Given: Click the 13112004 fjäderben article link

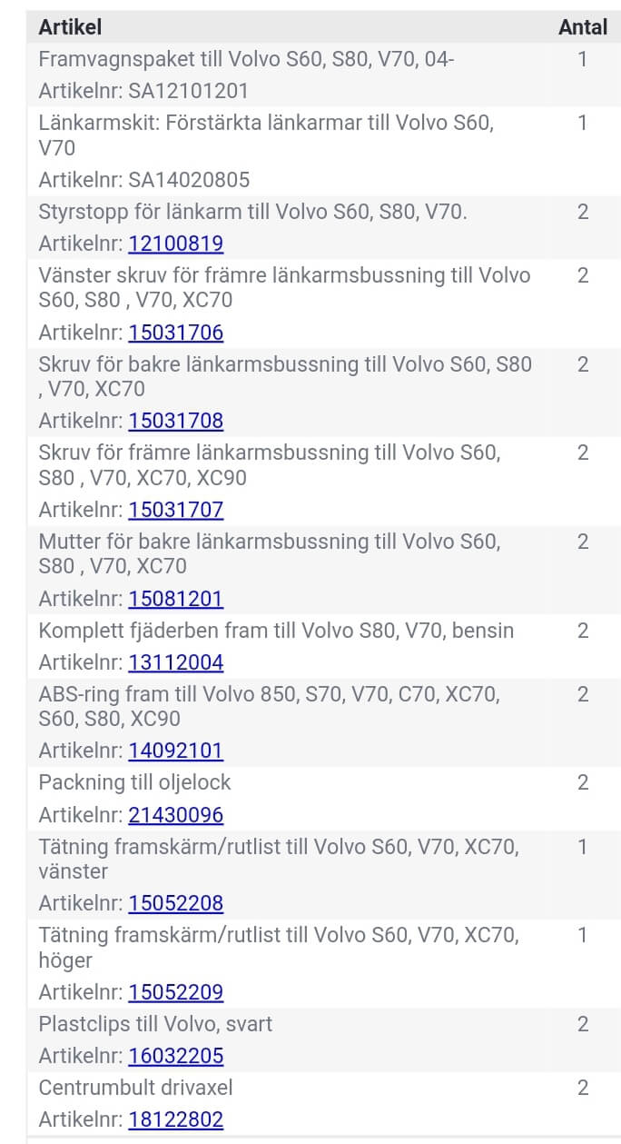Looking at the screenshot, I should [175, 662].
